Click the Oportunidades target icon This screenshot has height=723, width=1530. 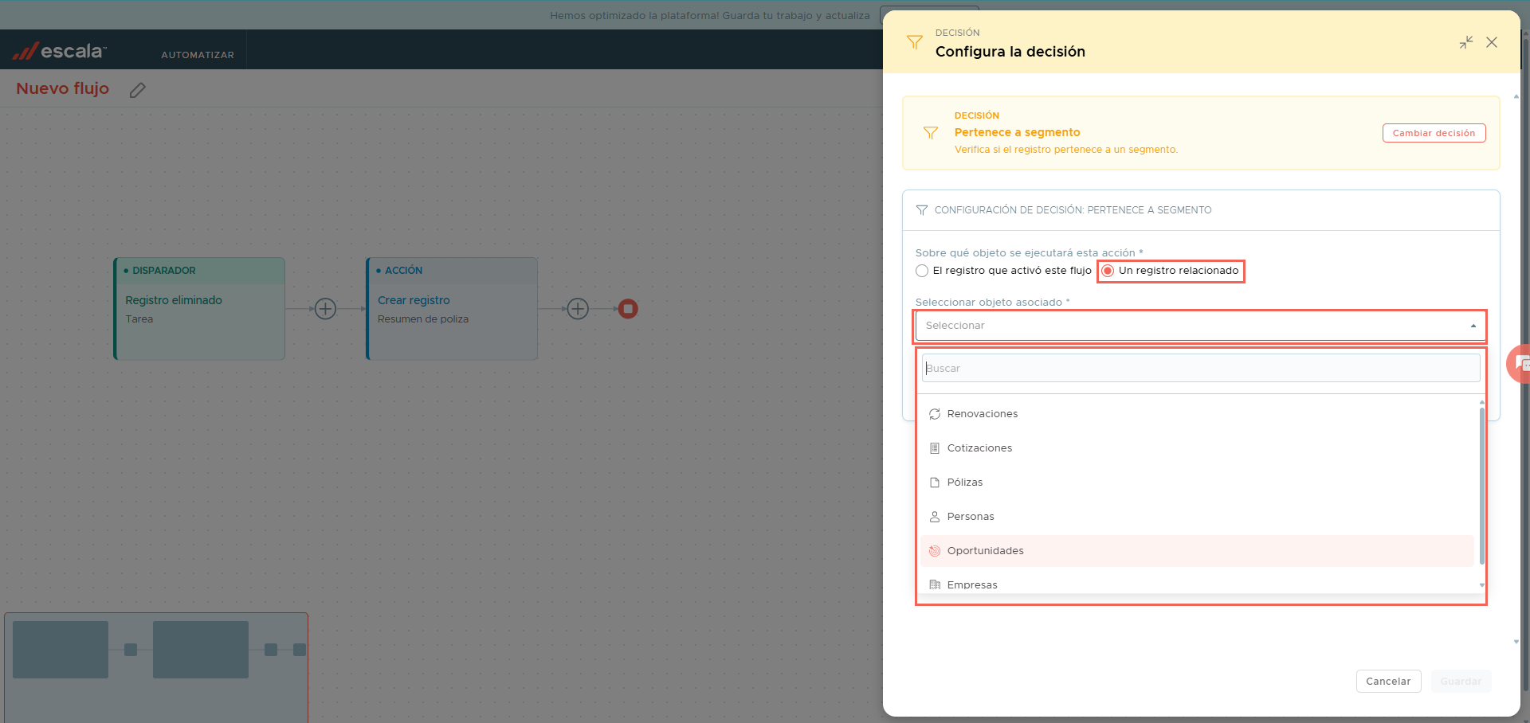pos(935,551)
